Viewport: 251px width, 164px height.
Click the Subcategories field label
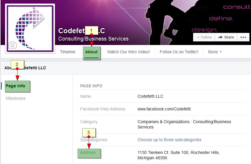(x=94, y=140)
